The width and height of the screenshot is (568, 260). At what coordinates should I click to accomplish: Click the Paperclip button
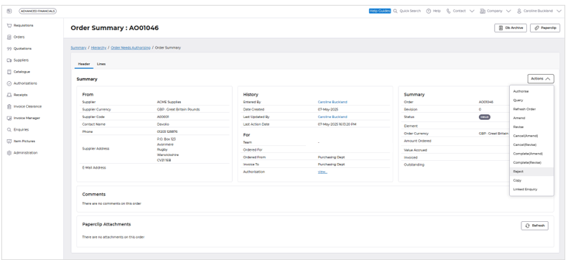545,28
